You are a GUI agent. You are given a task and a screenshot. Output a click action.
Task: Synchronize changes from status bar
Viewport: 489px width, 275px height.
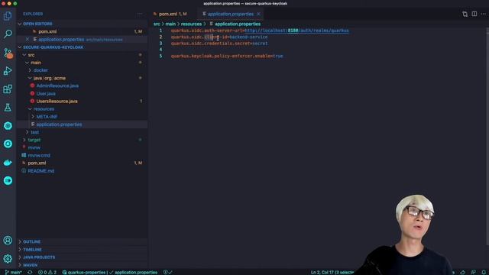tap(30, 272)
